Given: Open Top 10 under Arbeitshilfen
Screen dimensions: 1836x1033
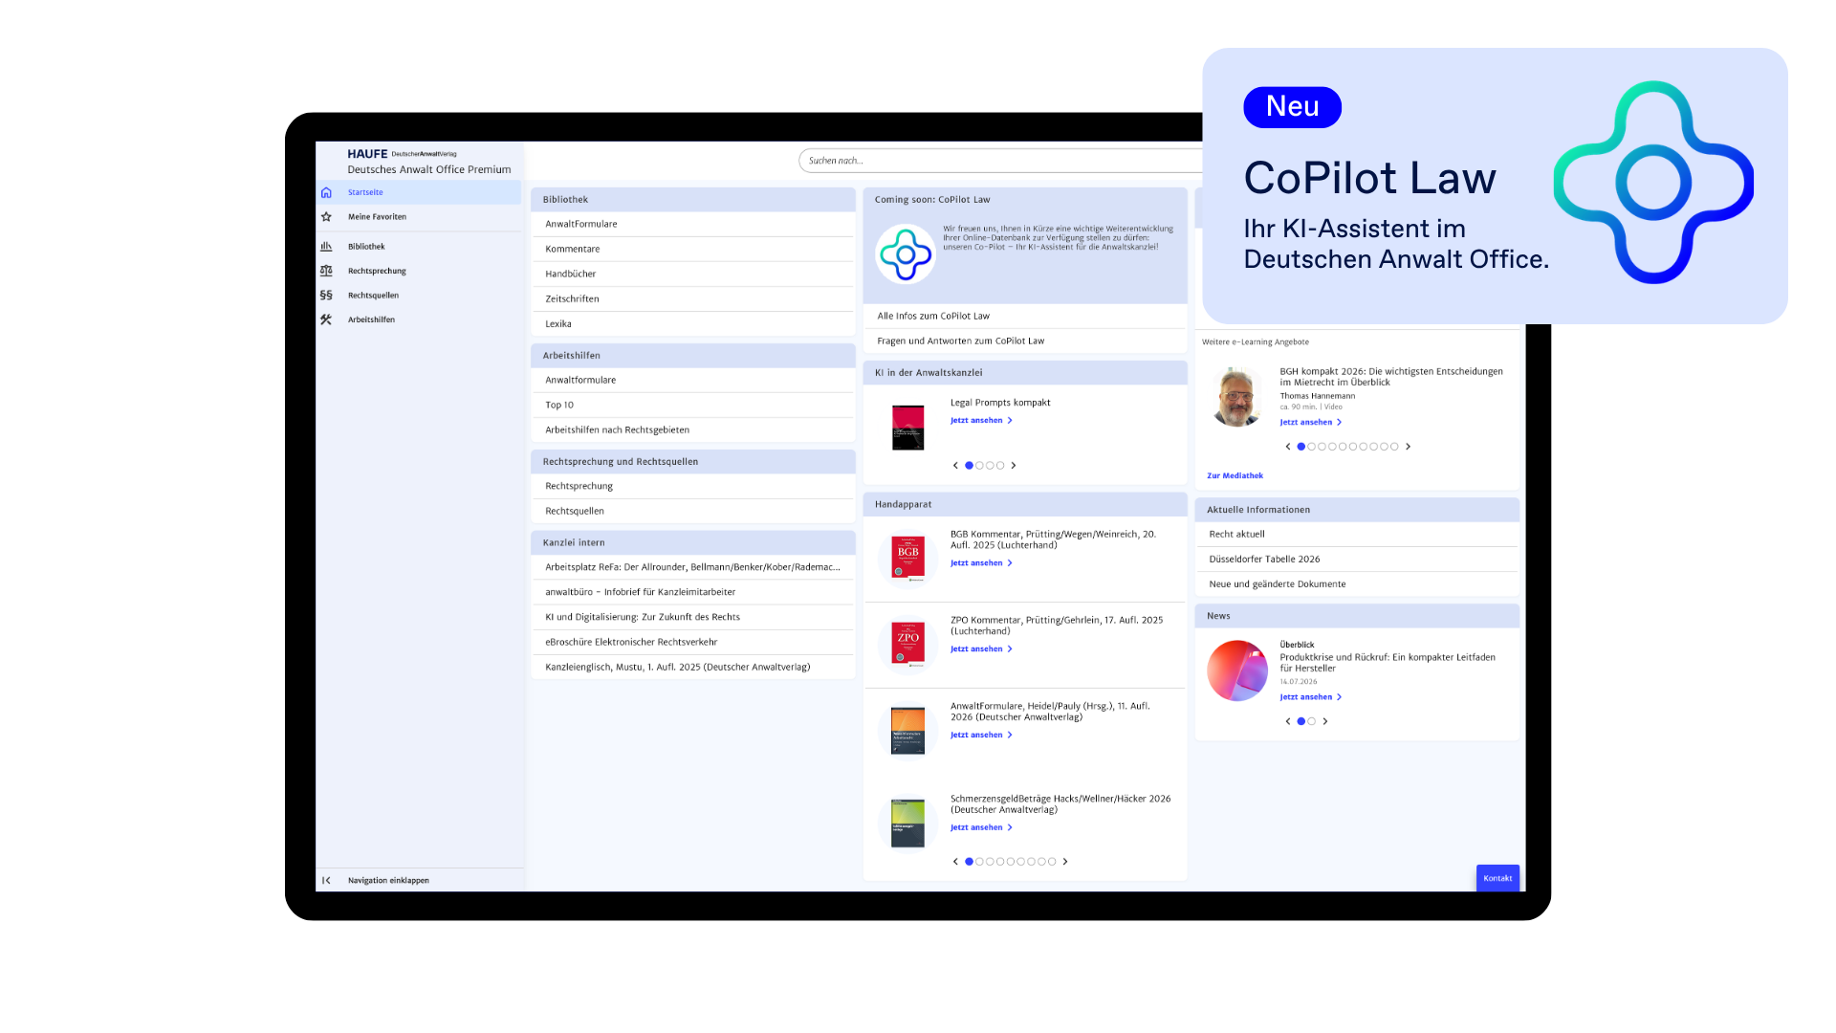Looking at the screenshot, I should pyautogui.click(x=693, y=406).
